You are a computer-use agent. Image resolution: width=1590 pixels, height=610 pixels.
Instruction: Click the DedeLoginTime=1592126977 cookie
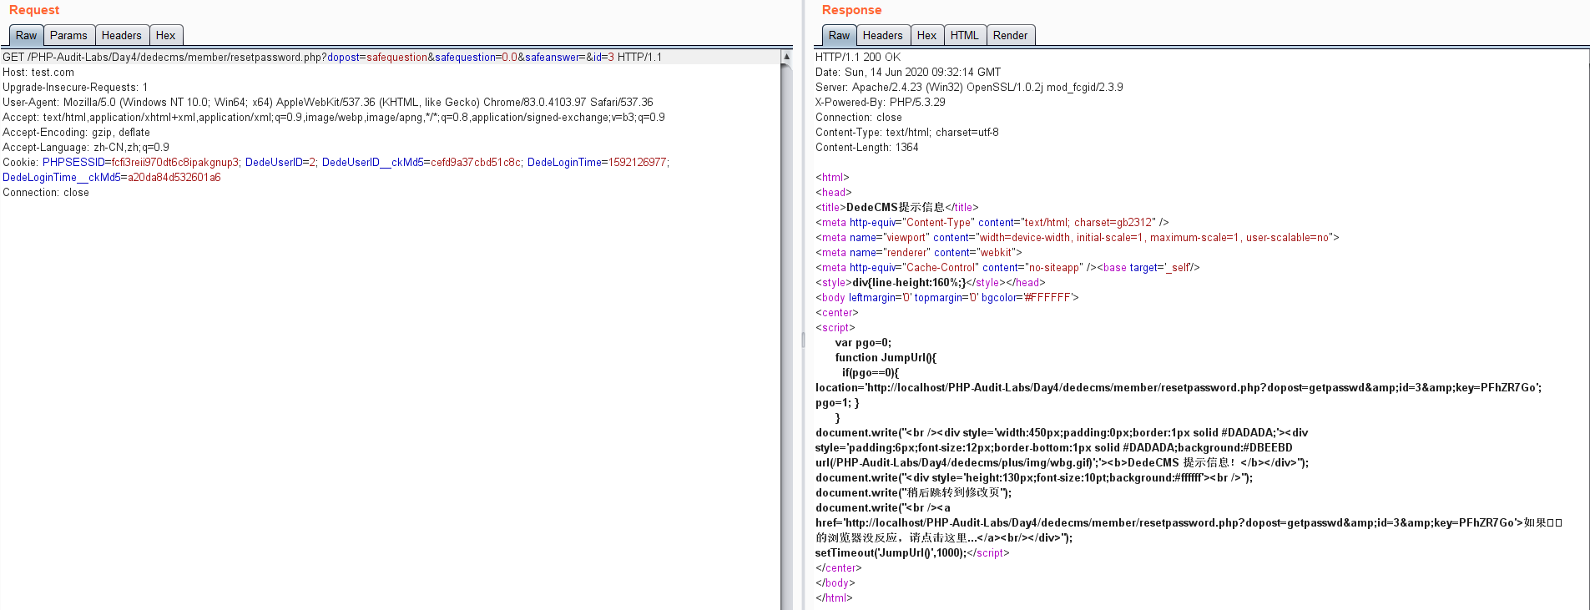coord(597,163)
